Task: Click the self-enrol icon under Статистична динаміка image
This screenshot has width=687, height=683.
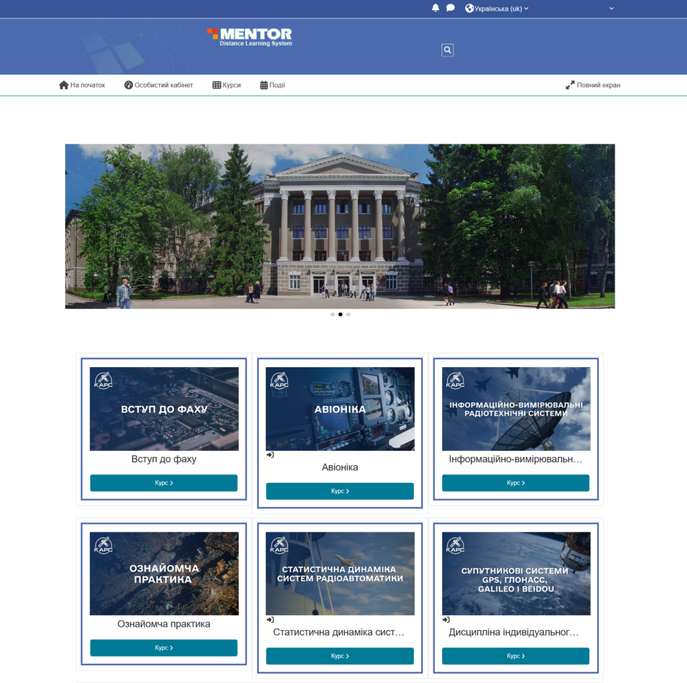Action: [x=270, y=619]
